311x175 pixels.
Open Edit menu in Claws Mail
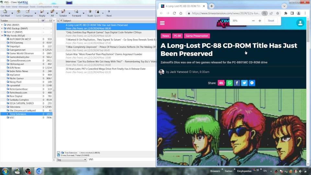pyautogui.click(x=8, y=7)
